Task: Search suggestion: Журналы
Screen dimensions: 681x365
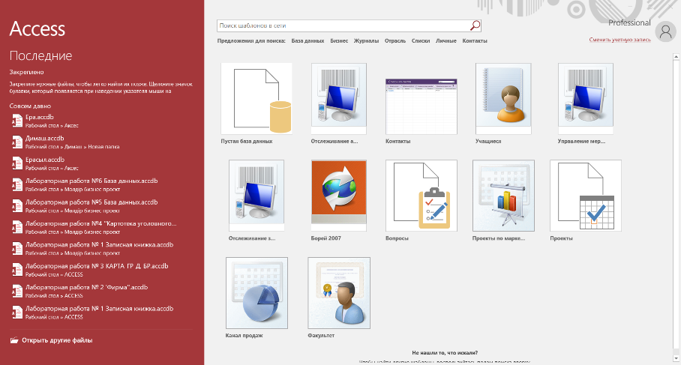Action: click(366, 40)
